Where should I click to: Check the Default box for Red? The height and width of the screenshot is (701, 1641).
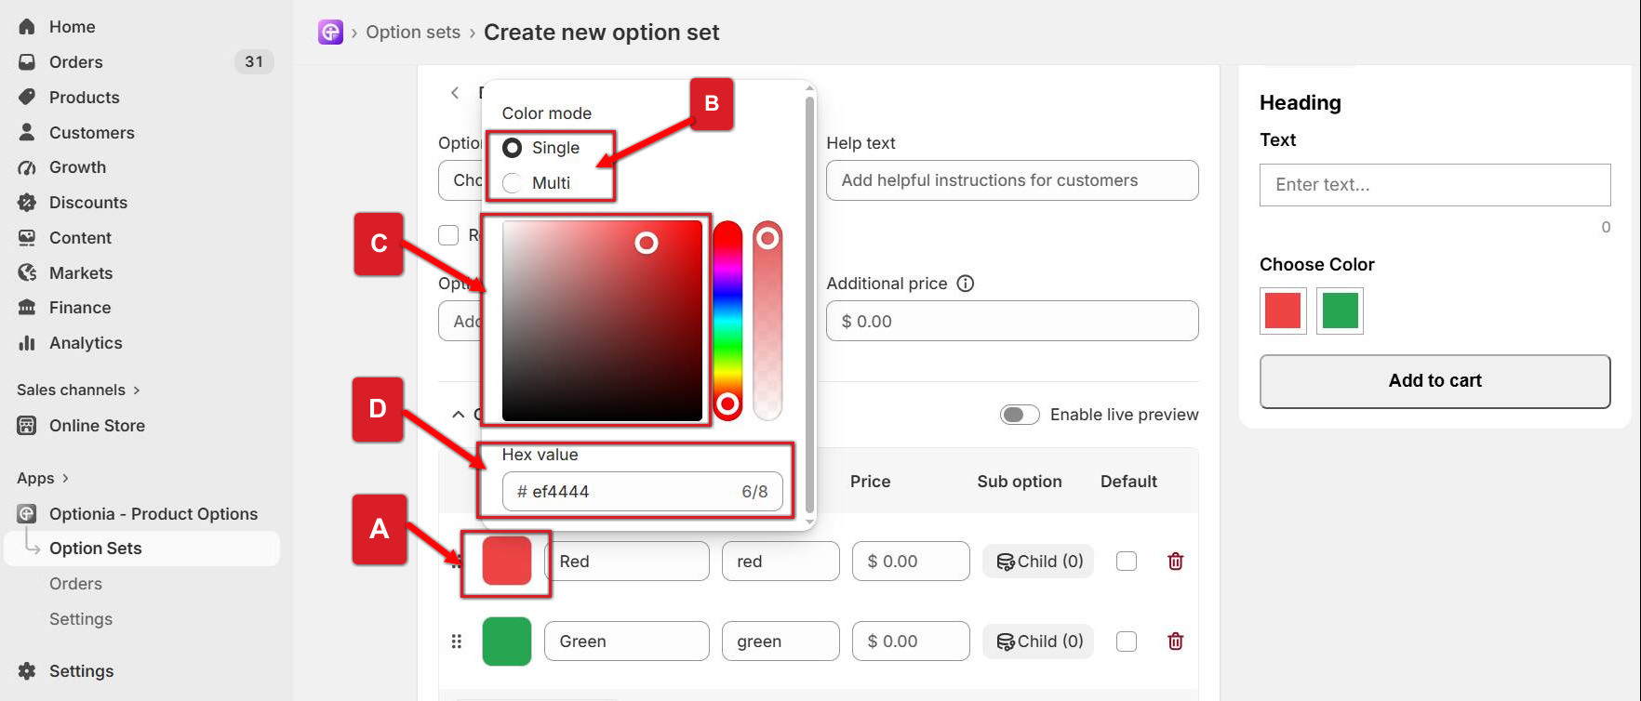pyautogui.click(x=1127, y=562)
